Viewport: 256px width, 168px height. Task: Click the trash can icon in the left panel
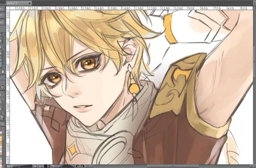coord(3,71)
